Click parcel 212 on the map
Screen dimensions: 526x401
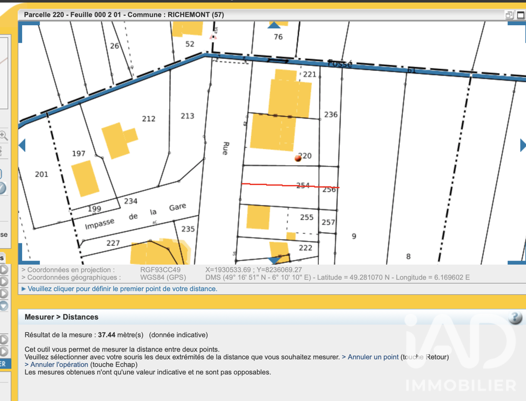coord(149,119)
